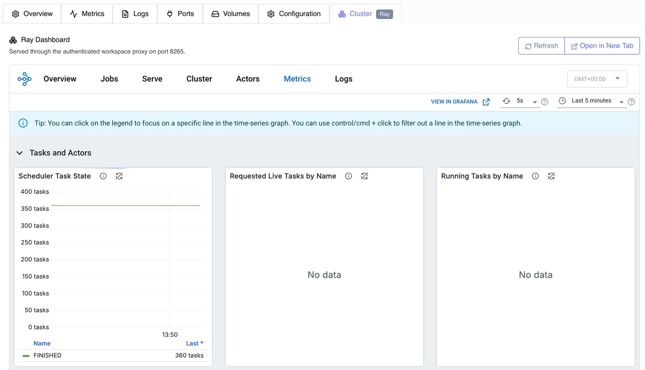Sort legend by the Last * column header
The width and height of the screenshot is (645, 370).
[195, 343]
